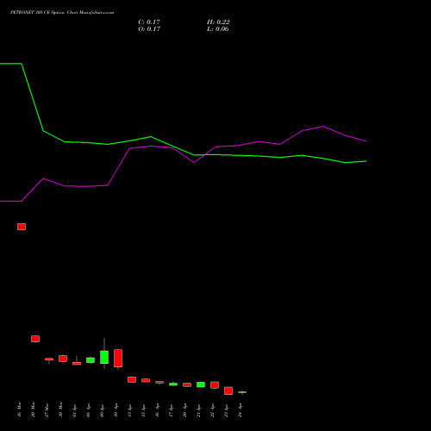Click the small green candle above 24 Apr

(242, 392)
